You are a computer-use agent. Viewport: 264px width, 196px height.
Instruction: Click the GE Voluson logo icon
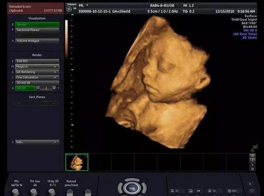tap(69, 9)
